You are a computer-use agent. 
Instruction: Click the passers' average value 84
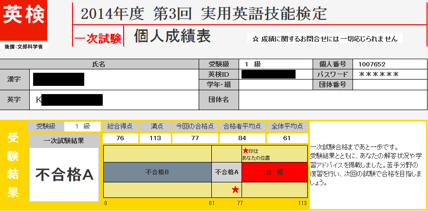pos(242,138)
